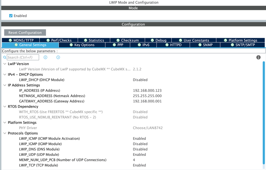266x170 pixels.
Task: Switch to the IPv6 tab
Action: click(x=143, y=45)
